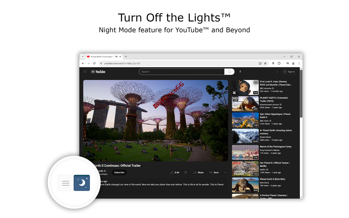Click the Turn Off the Lights lamp icon

(x=273, y=63)
